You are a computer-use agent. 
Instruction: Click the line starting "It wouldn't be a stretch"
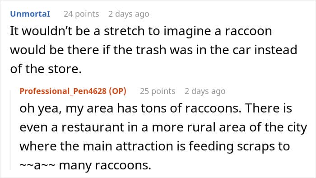(x=141, y=31)
